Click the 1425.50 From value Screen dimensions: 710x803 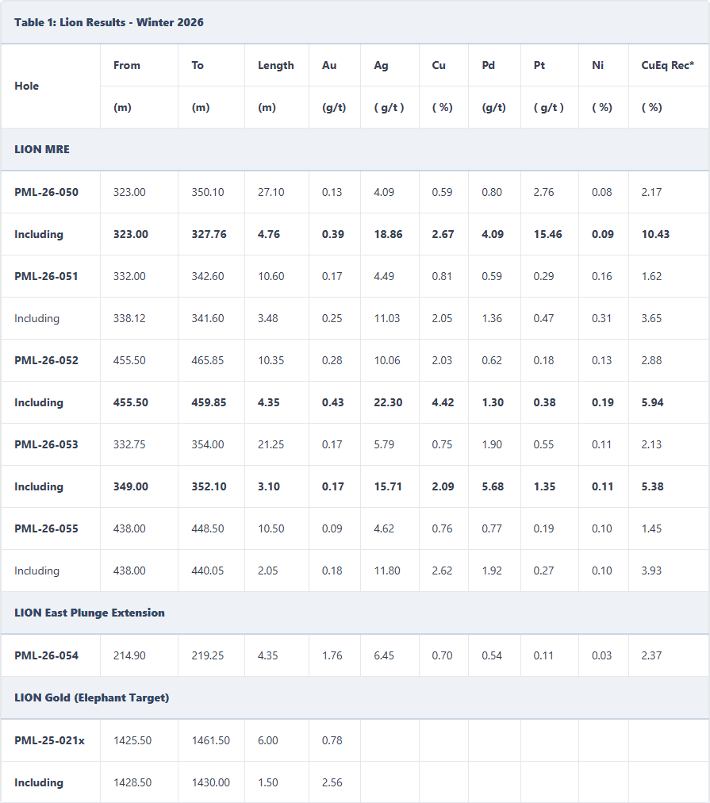tap(132, 740)
